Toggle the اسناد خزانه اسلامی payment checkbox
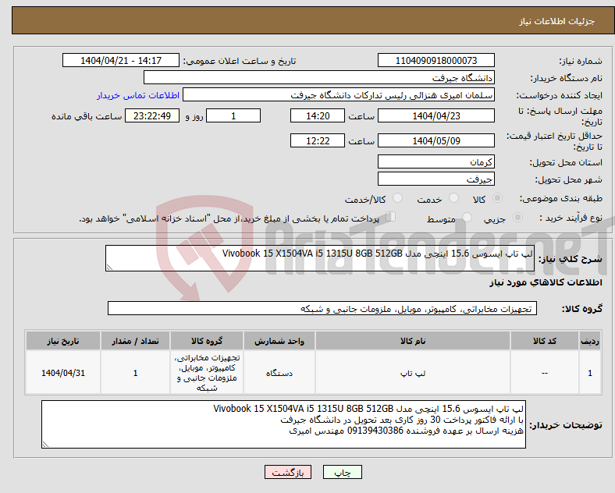The width and height of the screenshot is (615, 493). pyautogui.click(x=391, y=217)
